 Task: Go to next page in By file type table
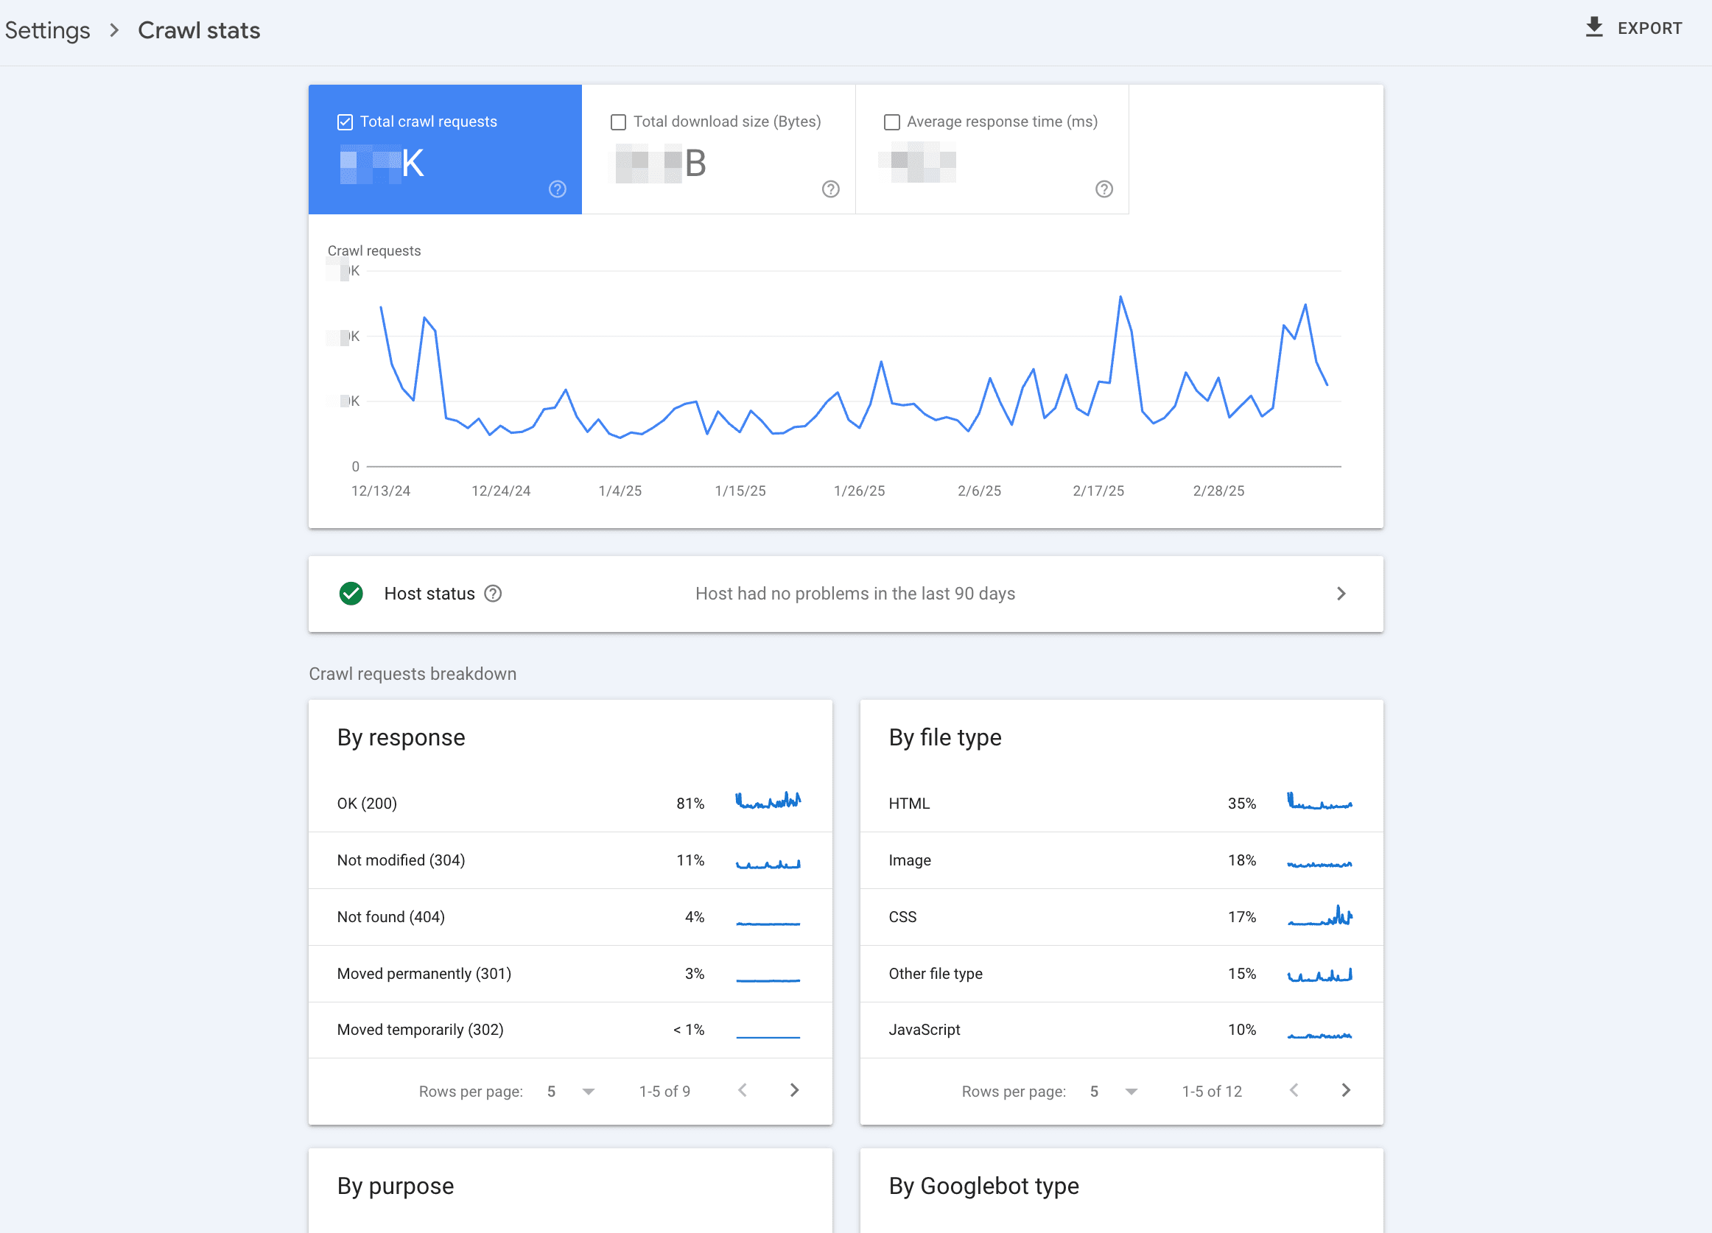click(x=1345, y=1090)
